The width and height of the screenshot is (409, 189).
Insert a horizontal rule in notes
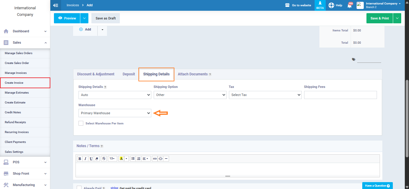tap(166, 159)
